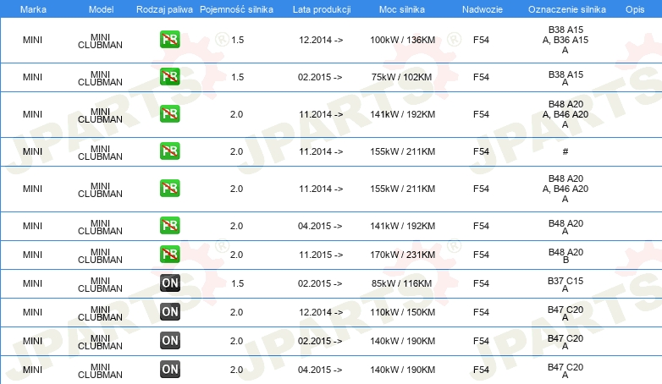Click the Oznaczenie silnika column header
The height and width of the screenshot is (384, 662).
click(x=567, y=9)
